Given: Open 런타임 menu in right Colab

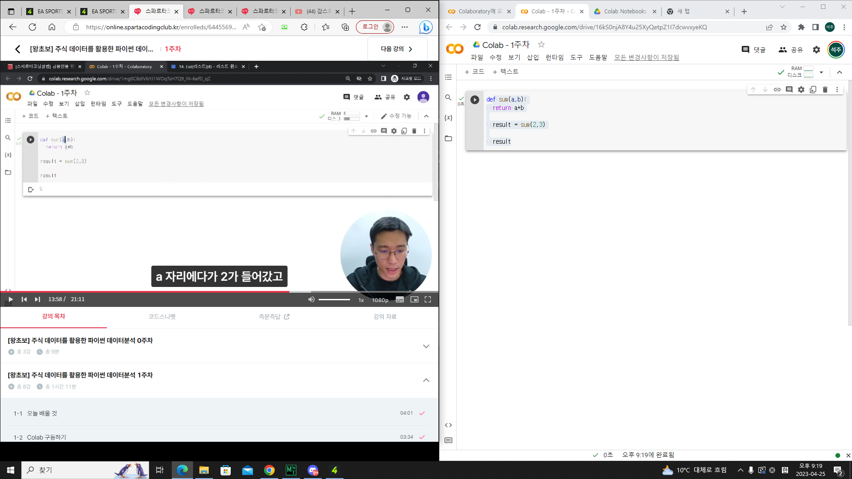Looking at the screenshot, I should (554, 57).
